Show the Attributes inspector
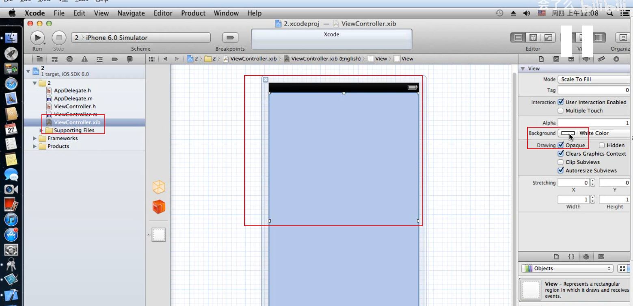633x306 pixels. tap(586, 59)
